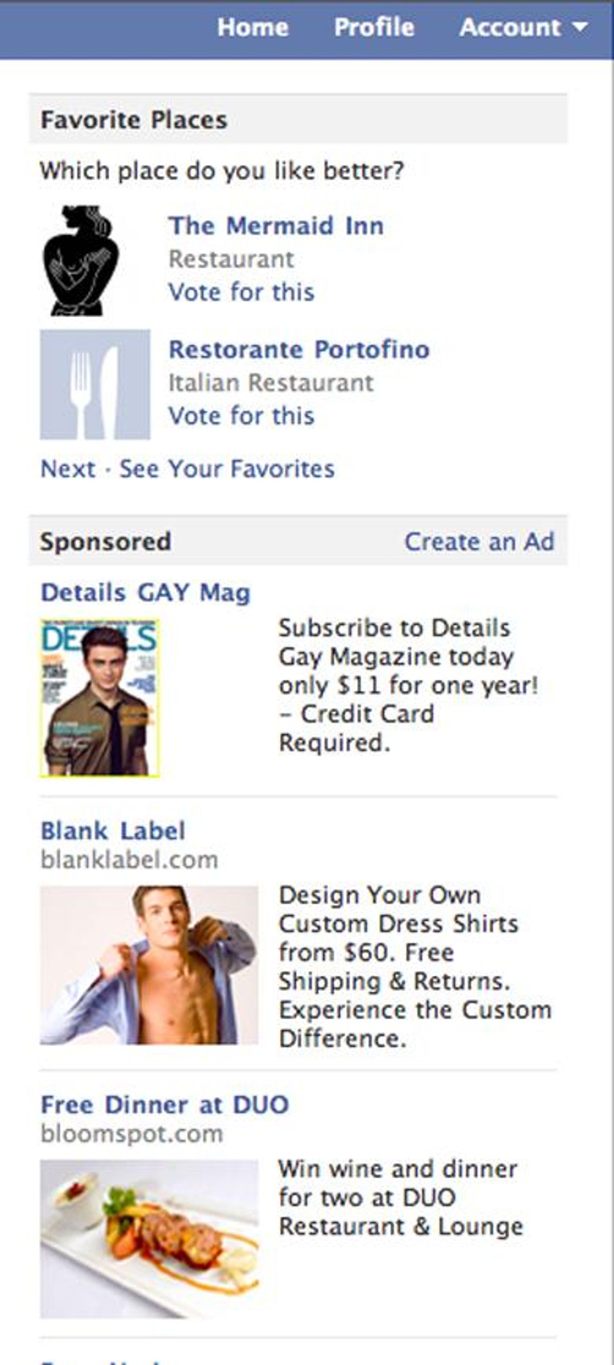Image resolution: width=614 pixels, height=1365 pixels.
Task: Click Next in Favorite Places
Action: (68, 469)
